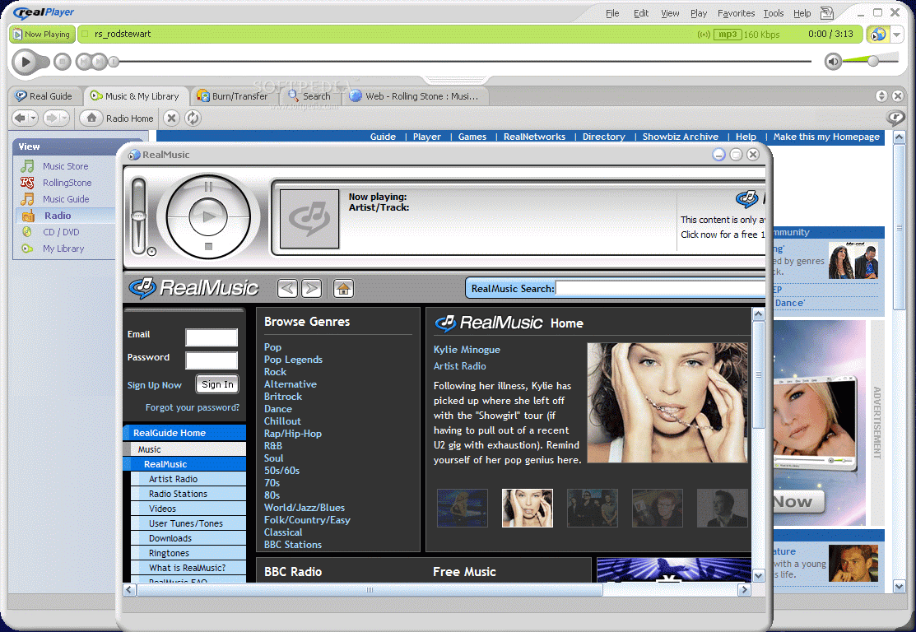Open the File menu

pos(612,13)
